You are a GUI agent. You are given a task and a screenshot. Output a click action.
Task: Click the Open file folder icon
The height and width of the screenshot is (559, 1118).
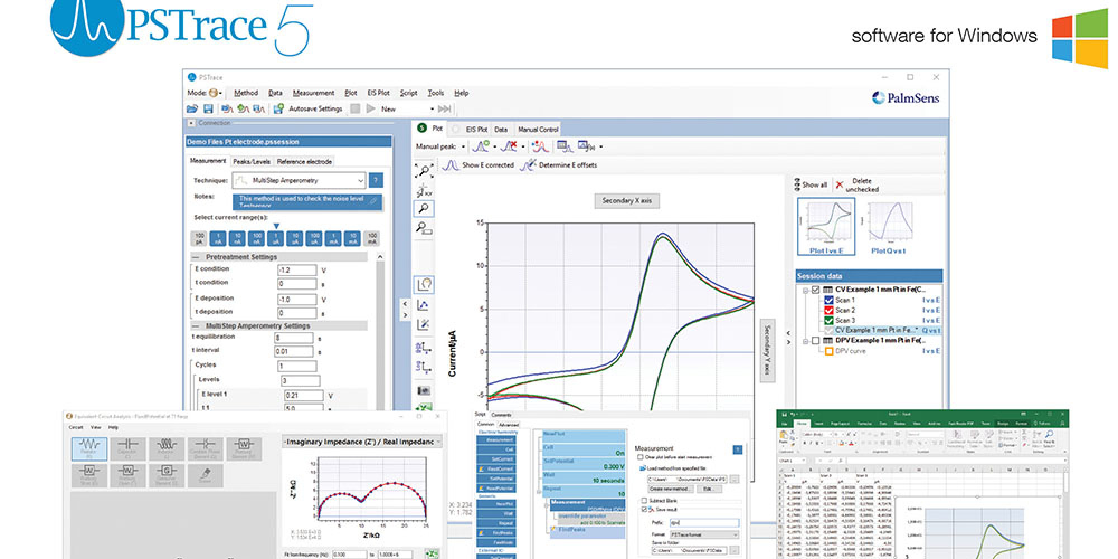coord(192,109)
